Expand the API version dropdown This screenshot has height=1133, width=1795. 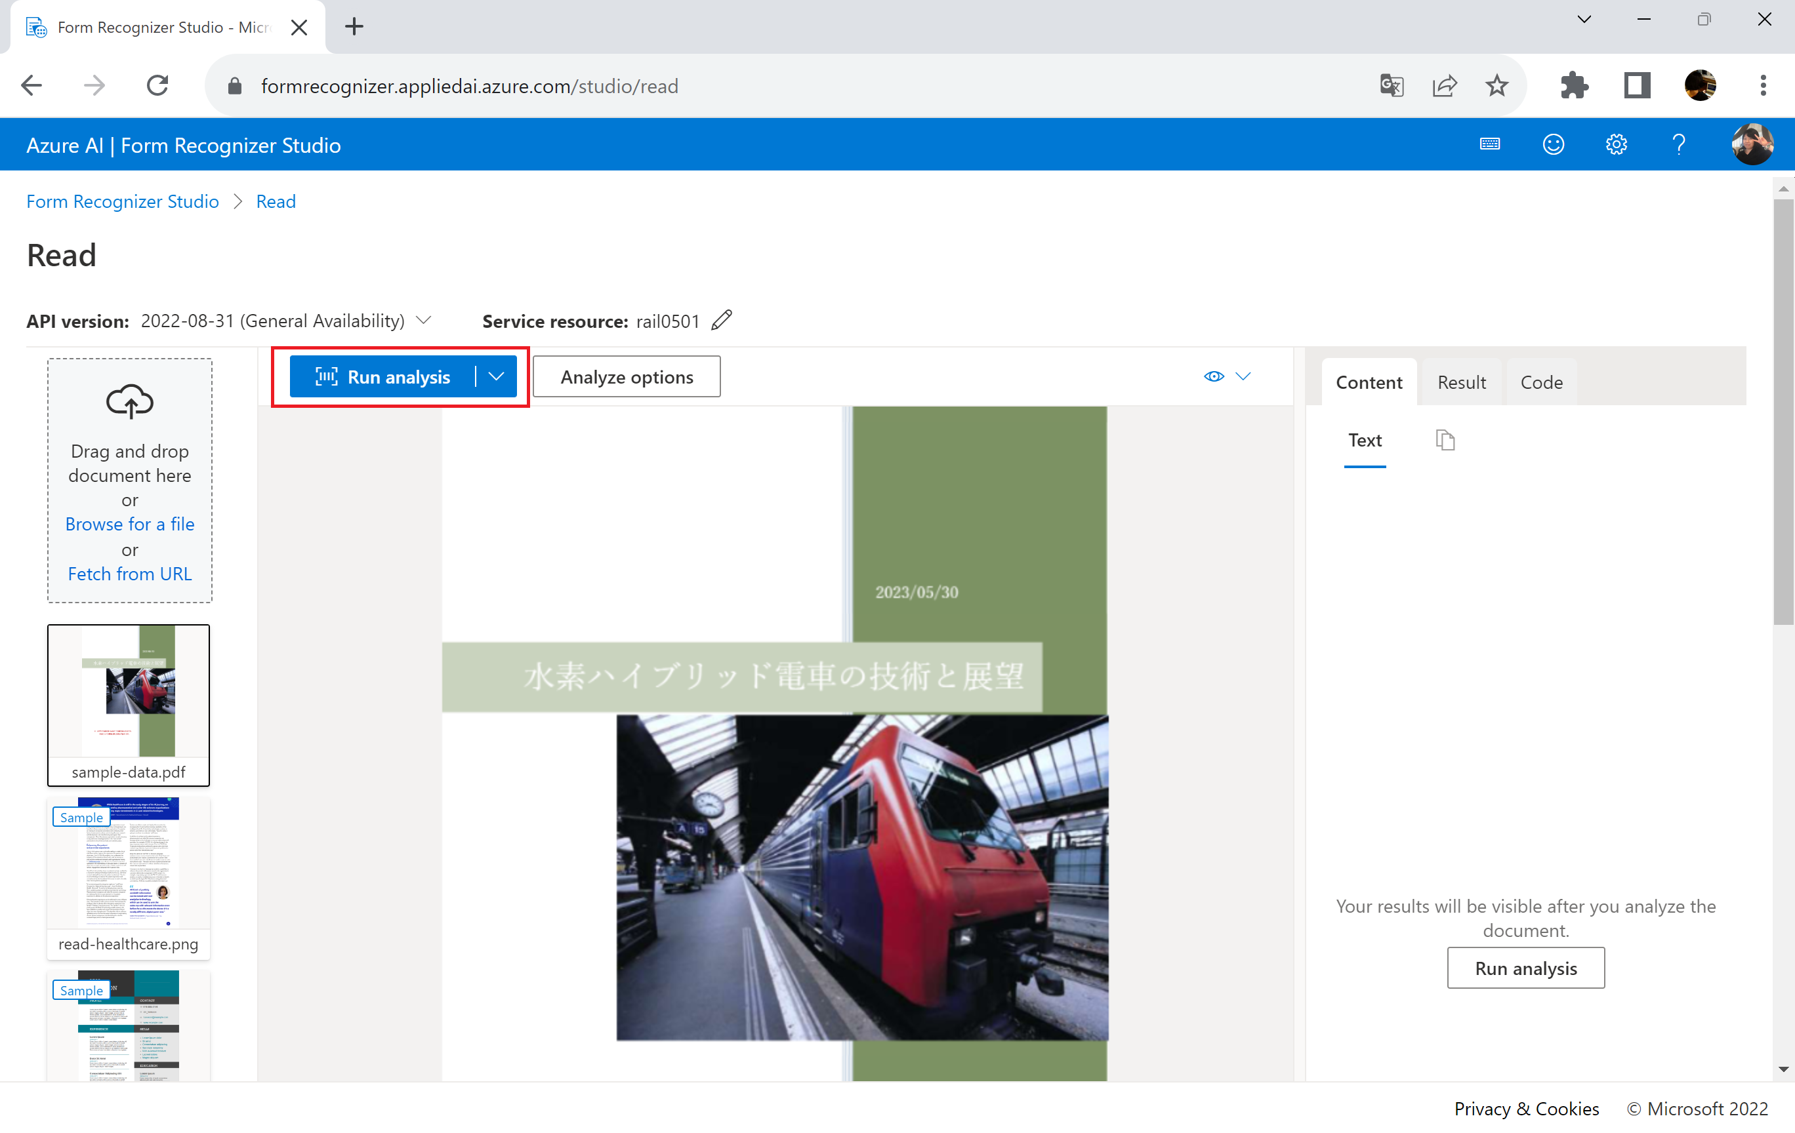point(423,321)
